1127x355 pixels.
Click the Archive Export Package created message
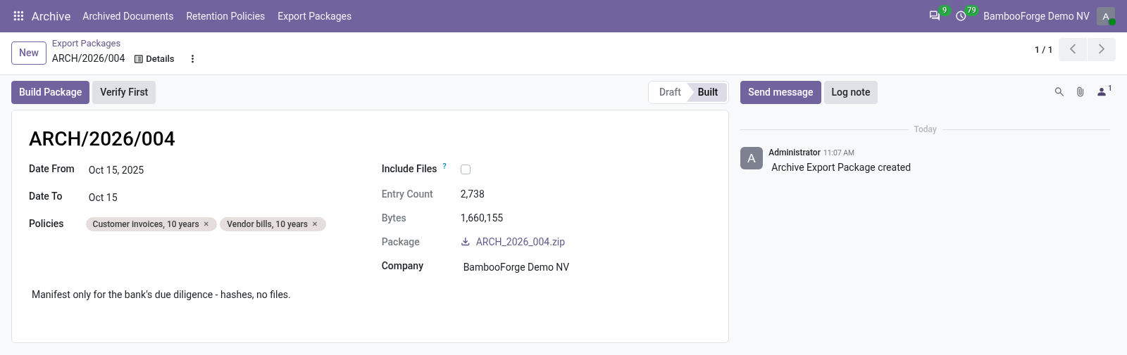click(x=841, y=167)
